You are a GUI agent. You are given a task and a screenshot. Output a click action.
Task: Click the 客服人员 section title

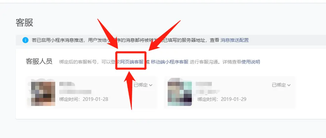[39, 61]
